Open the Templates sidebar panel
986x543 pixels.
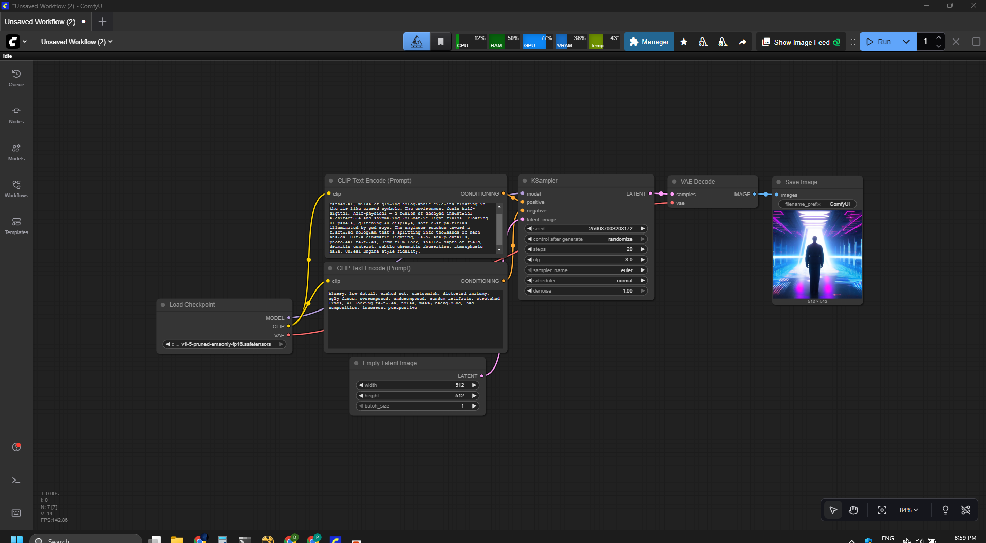16,225
